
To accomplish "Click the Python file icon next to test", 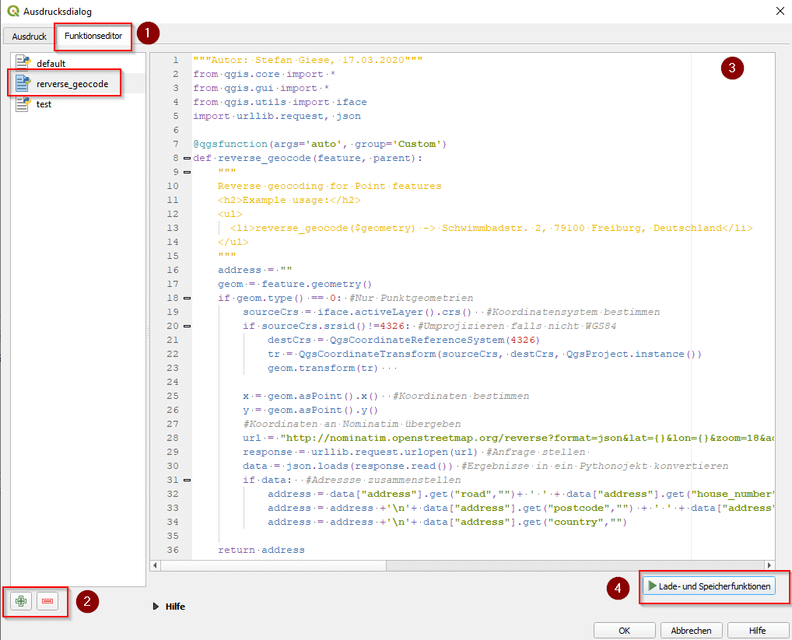I will coord(23,103).
